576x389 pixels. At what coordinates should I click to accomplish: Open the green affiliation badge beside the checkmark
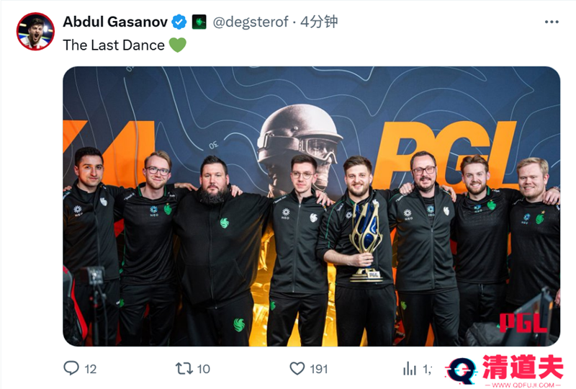[199, 22]
